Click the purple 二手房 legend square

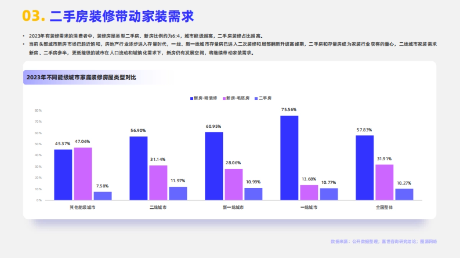(x=256, y=98)
